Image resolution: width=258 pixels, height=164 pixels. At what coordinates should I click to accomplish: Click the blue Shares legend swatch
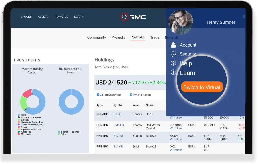(x=59, y=132)
